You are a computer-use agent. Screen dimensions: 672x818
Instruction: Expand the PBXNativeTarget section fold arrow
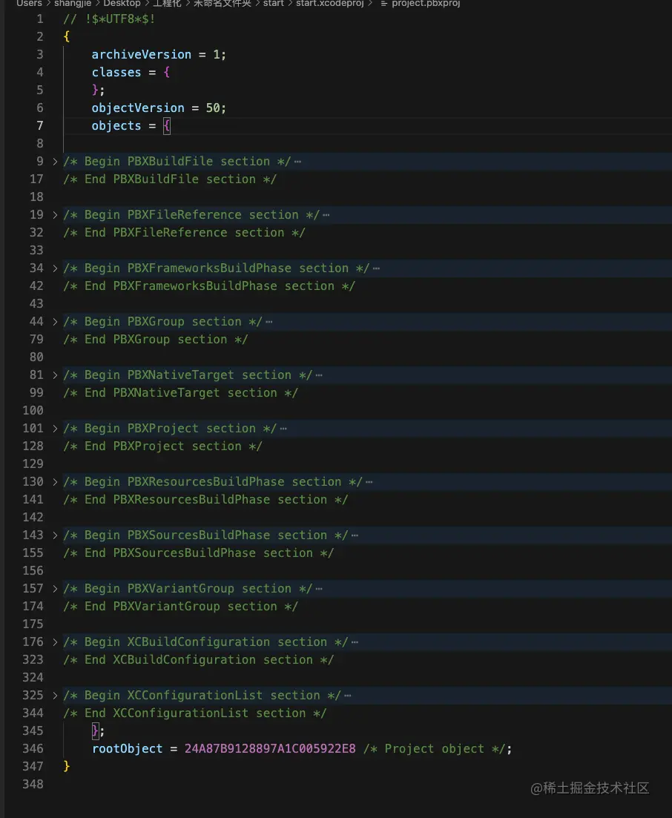(55, 375)
